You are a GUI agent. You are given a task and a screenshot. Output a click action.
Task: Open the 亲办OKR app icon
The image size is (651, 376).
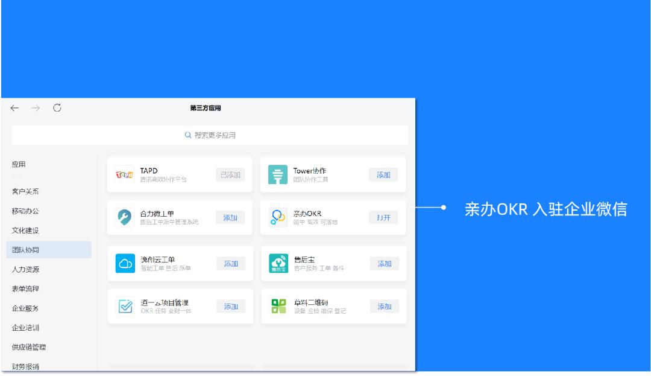(x=278, y=217)
